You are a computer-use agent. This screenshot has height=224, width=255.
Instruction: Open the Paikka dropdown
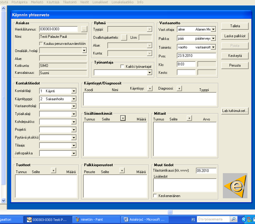pyautogui.click(x=213, y=38)
